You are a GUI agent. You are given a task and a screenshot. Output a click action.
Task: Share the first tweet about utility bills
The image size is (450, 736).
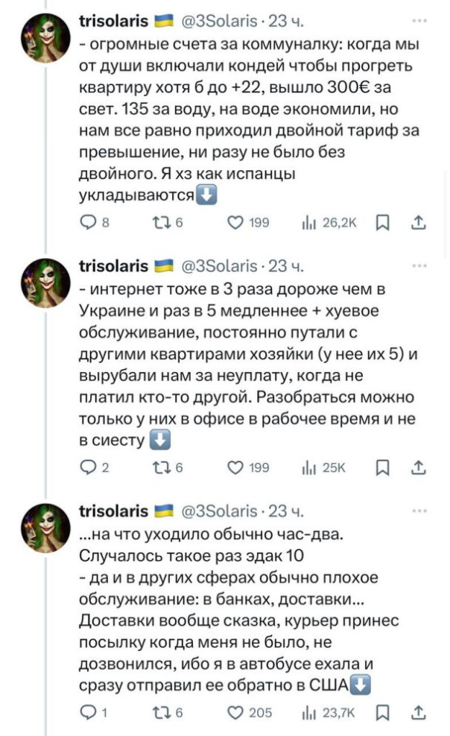point(418,223)
